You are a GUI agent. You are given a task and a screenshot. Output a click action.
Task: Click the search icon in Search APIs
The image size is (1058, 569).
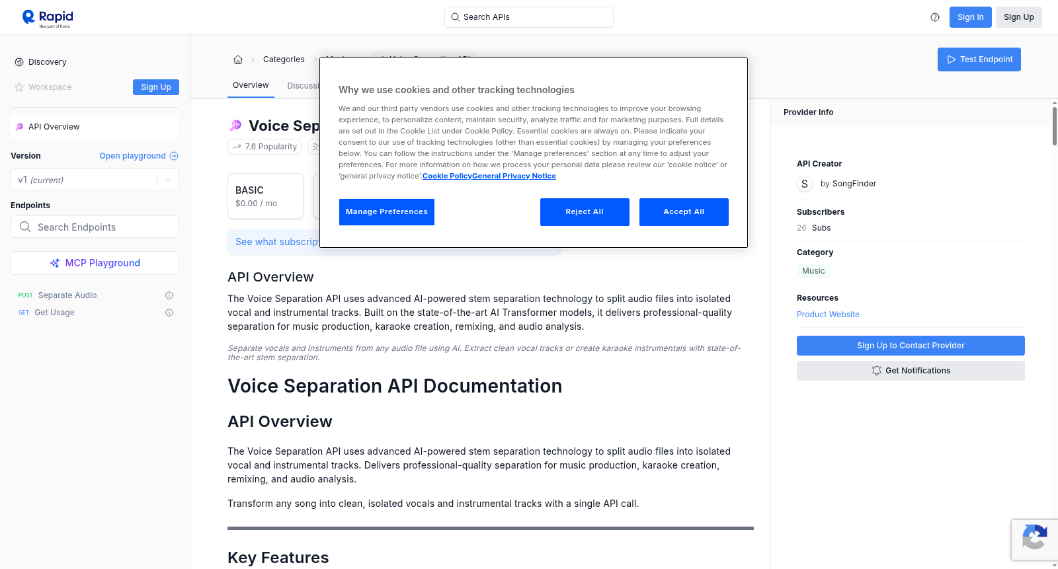pos(456,17)
